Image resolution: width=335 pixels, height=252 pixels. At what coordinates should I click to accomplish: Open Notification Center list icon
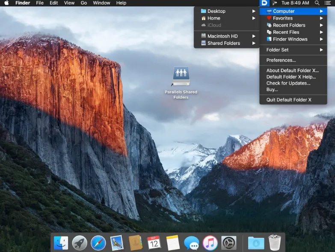(x=327, y=3)
